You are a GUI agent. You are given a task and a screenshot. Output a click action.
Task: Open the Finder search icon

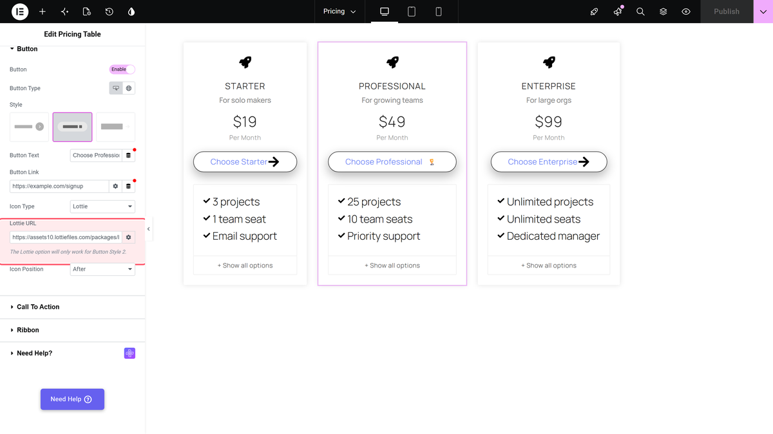coord(640,12)
